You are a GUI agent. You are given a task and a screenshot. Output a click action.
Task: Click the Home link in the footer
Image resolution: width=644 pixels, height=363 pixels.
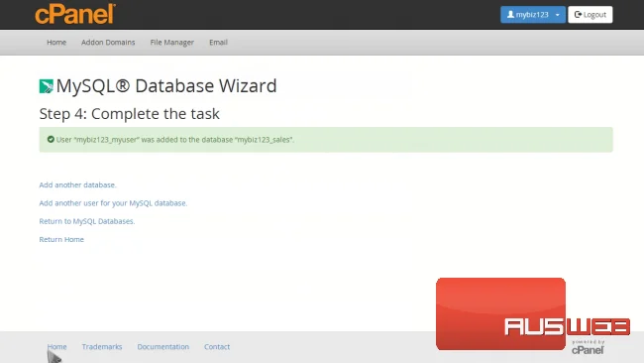pyautogui.click(x=56, y=346)
